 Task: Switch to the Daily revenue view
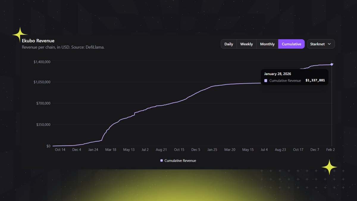click(228, 44)
